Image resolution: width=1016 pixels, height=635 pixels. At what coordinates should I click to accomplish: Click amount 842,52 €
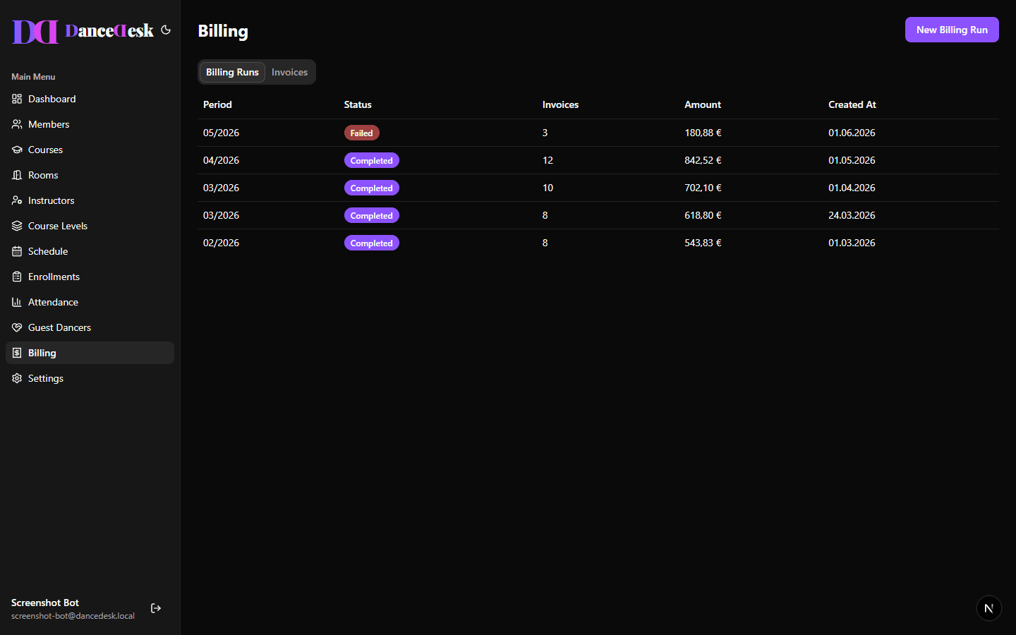pyautogui.click(x=703, y=160)
